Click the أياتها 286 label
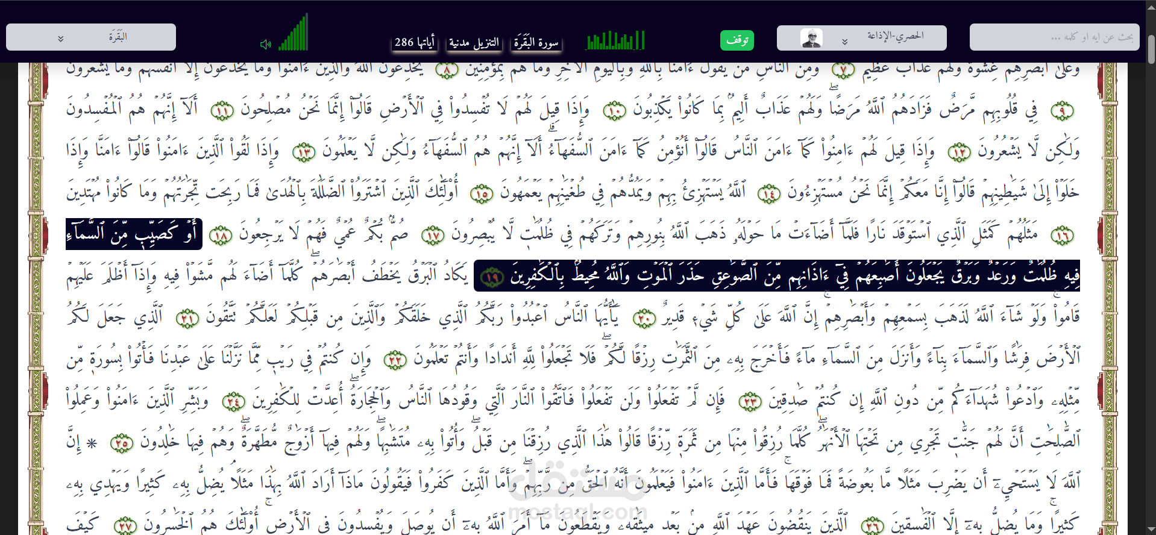 tap(414, 42)
